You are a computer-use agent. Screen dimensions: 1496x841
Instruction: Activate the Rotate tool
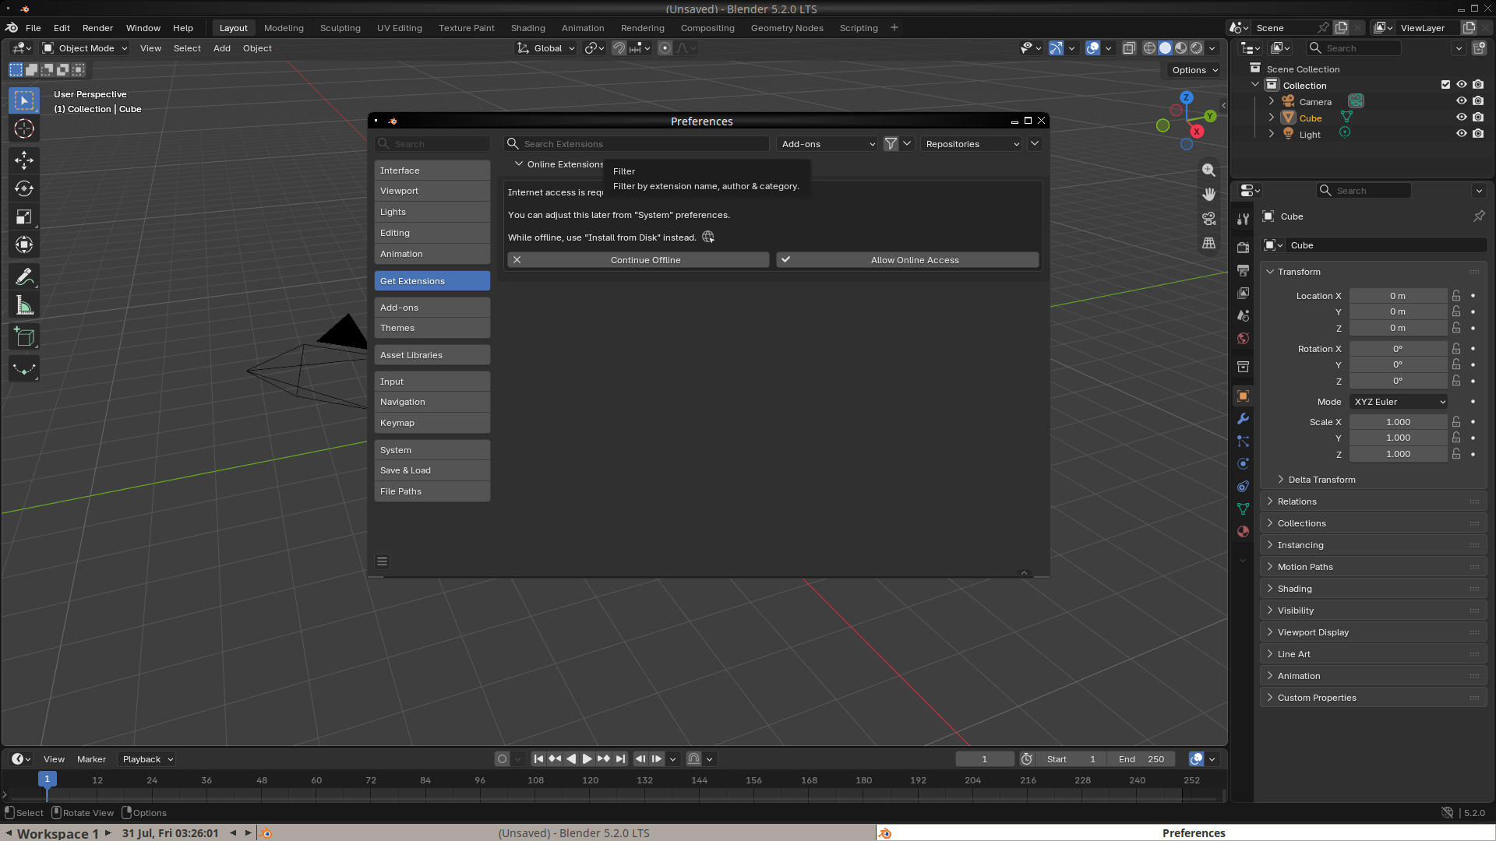pyautogui.click(x=24, y=188)
